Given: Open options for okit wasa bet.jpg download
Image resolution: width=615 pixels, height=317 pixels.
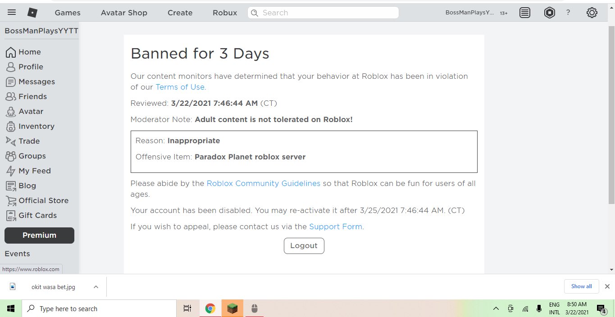Looking at the screenshot, I should [x=96, y=287].
